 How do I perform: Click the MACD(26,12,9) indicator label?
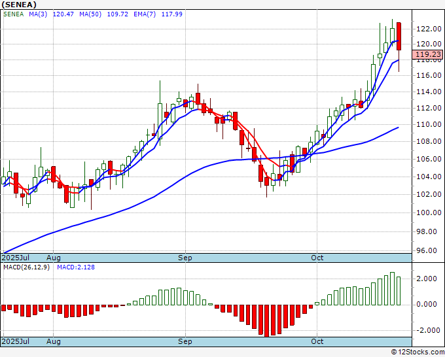pos(26,267)
